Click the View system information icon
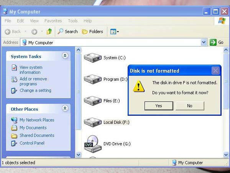This screenshot has height=173, width=230. coord(14,68)
